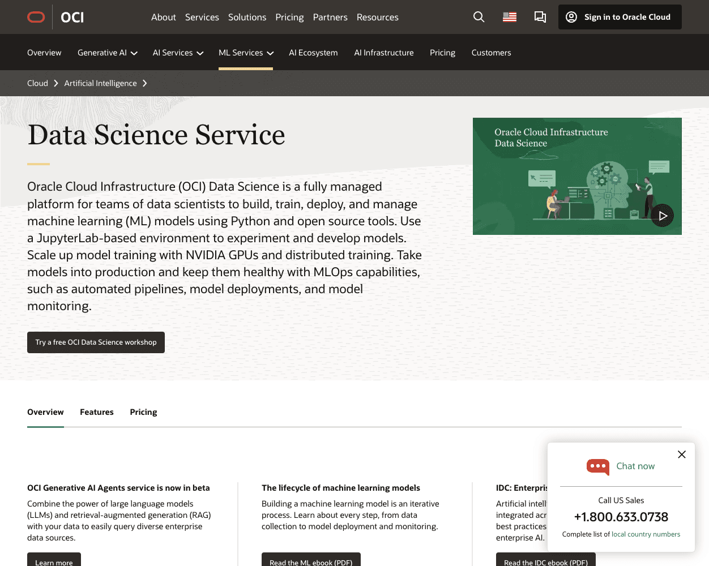
Task: Click the chevron after Artificial Intelligence breadcrumb
Action: tap(145, 83)
